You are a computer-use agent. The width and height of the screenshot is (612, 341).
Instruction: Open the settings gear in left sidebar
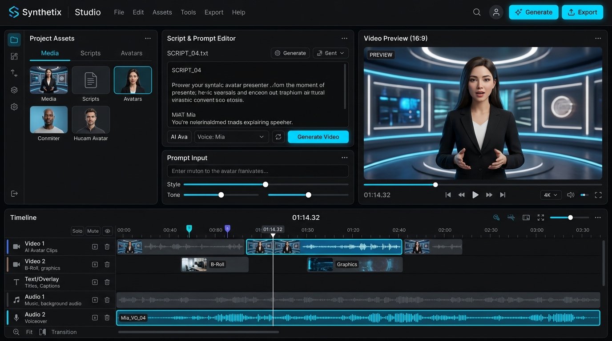[14, 107]
